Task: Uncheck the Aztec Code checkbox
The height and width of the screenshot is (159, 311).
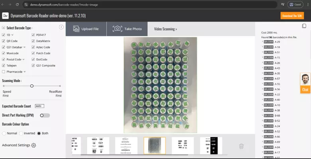Action: [x=33, y=47]
